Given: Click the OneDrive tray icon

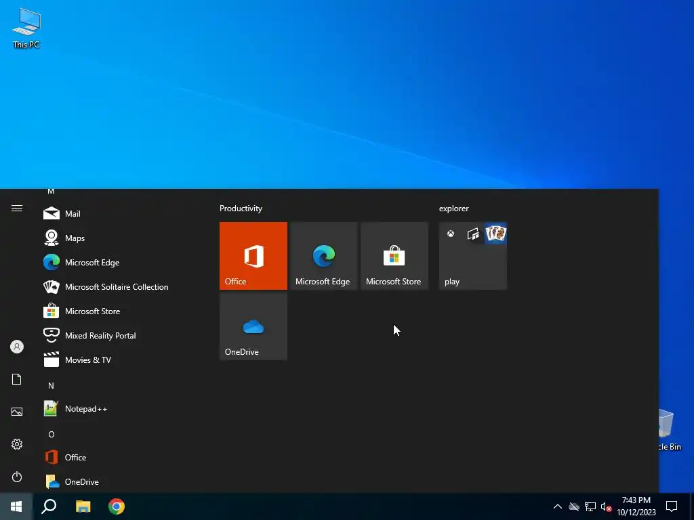Looking at the screenshot, I should click(574, 506).
